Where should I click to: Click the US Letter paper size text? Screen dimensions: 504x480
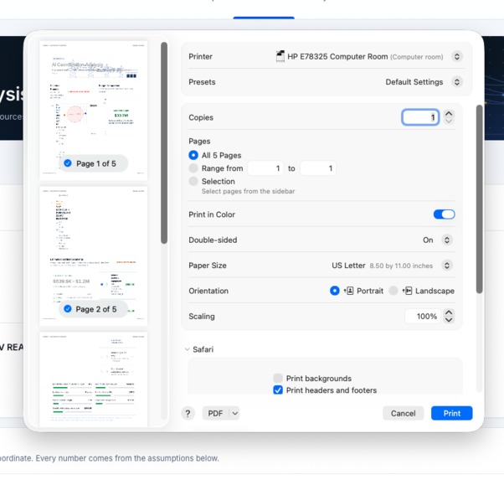click(x=348, y=266)
